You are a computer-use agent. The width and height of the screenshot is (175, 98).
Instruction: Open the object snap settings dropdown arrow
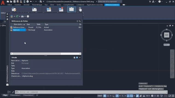point(134,96)
